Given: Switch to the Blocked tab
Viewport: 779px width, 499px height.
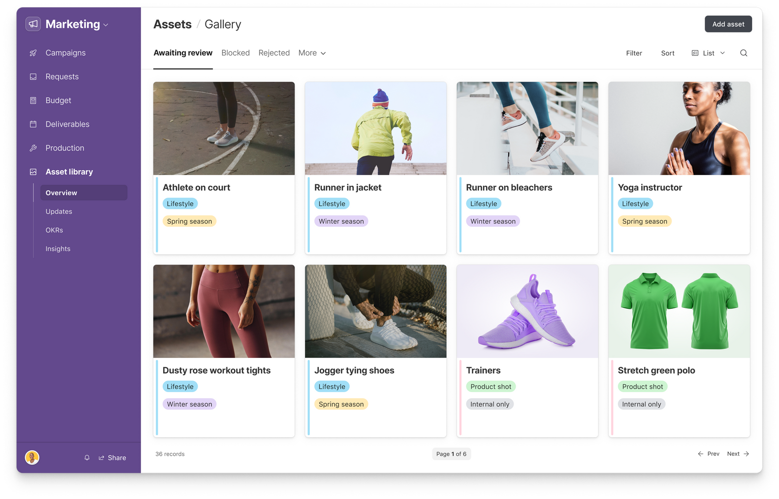Looking at the screenshot, I should [x=236, y=53].
